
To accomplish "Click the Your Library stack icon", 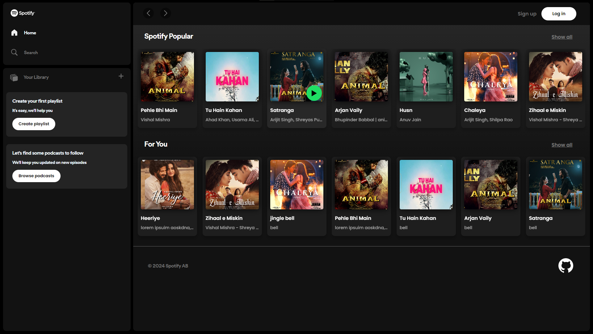I will [x=14, y=77].
